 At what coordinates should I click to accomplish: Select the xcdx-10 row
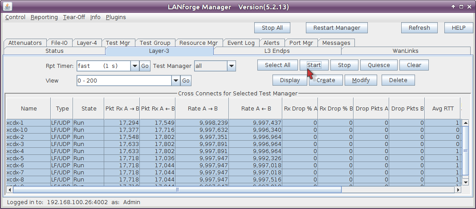[x=233, y=130]
